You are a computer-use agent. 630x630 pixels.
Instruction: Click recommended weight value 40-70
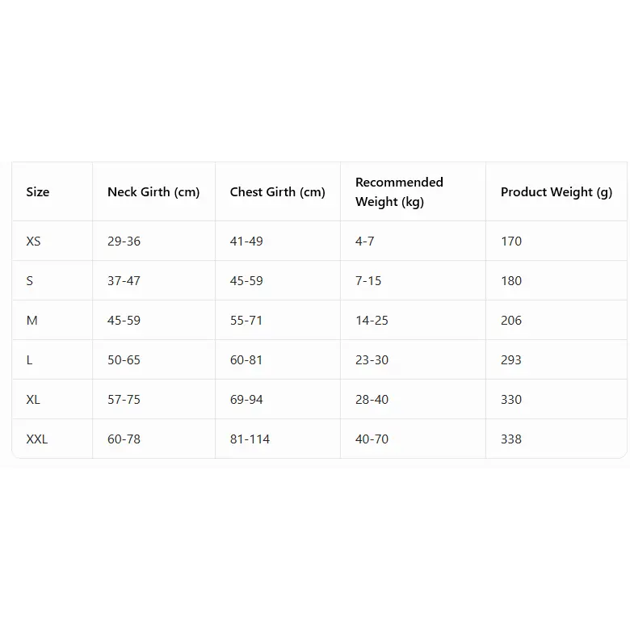[x=372, y=439]
